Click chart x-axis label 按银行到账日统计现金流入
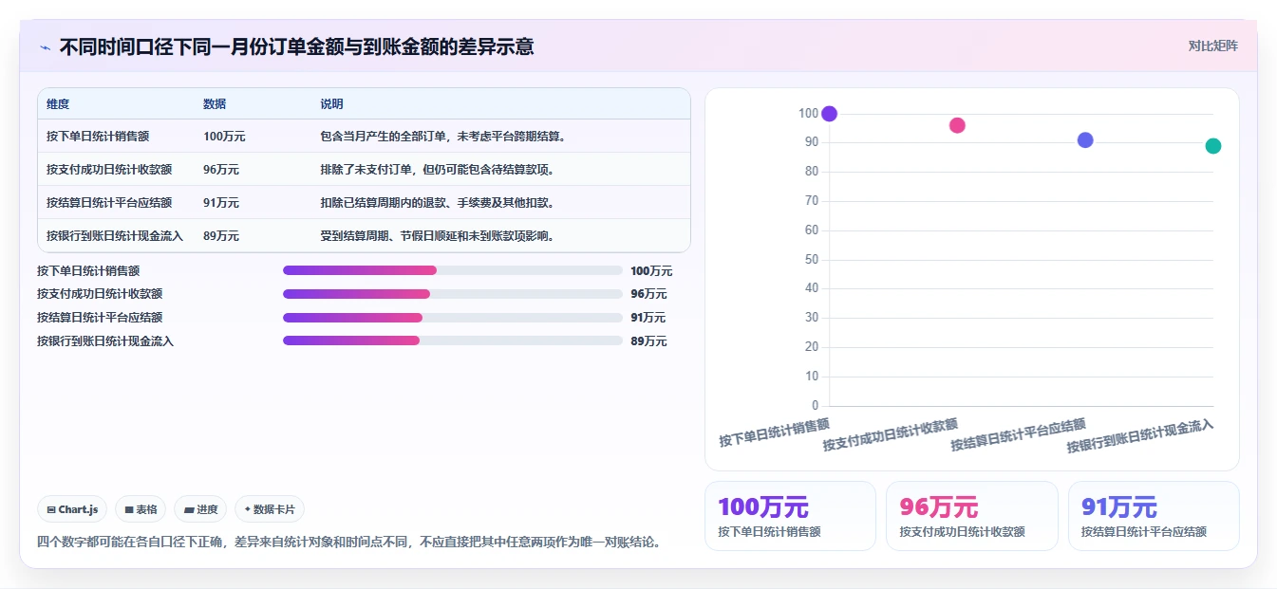 pos(1139,435)
